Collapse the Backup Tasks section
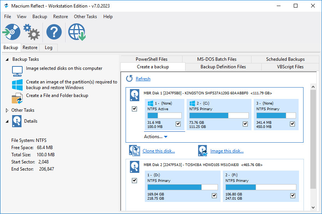 pyautogui.click(x=7, y=59)
